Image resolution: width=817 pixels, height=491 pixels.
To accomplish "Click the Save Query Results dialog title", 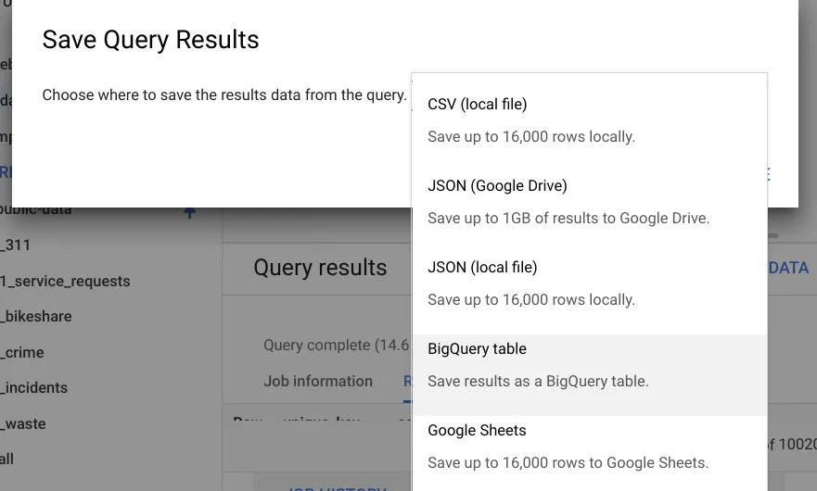I will 151,40.
